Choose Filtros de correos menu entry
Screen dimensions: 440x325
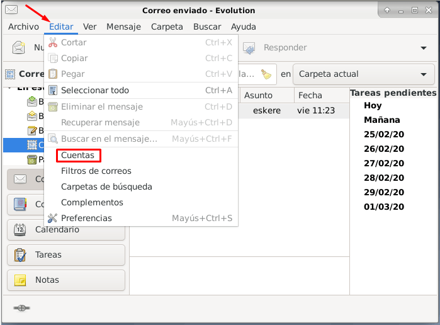[96, 171]
